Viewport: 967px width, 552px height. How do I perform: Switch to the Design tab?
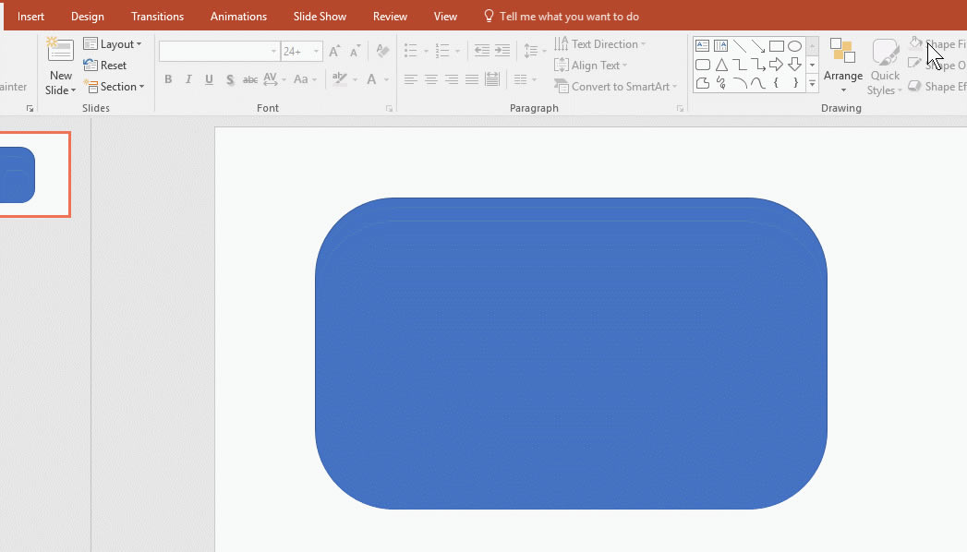88,17
